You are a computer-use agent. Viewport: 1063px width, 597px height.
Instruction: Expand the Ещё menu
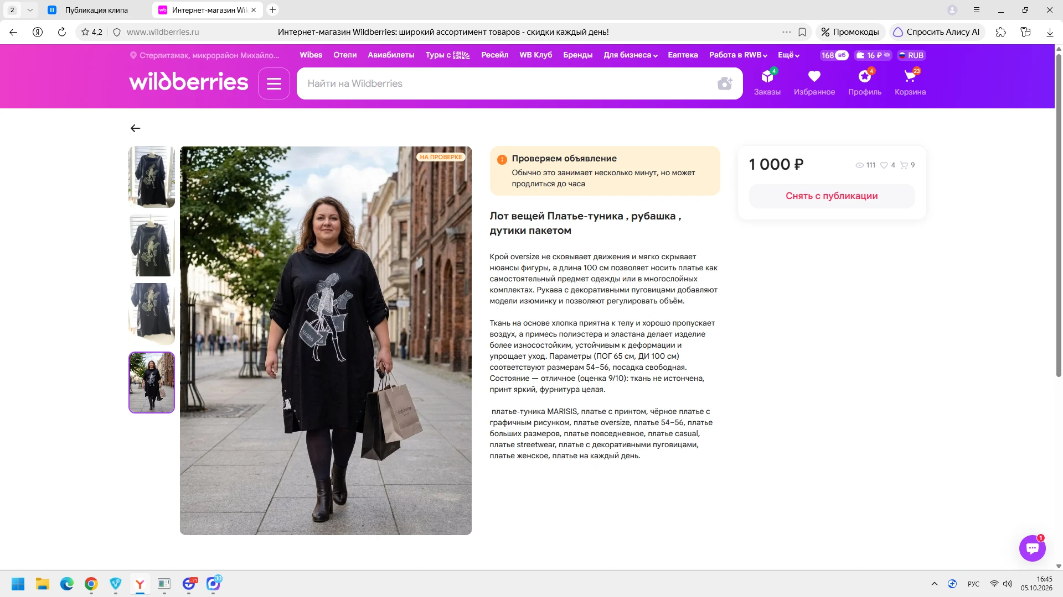point(789,55)
